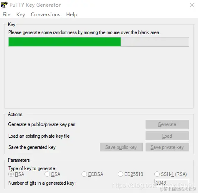The image size is (198, 193).
Task: Close the PuTTY Key Generator window
Action: [x=192, y=5]
